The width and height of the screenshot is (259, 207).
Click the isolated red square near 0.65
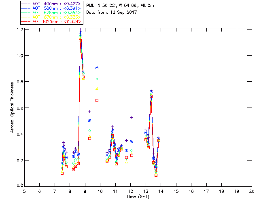97,100
